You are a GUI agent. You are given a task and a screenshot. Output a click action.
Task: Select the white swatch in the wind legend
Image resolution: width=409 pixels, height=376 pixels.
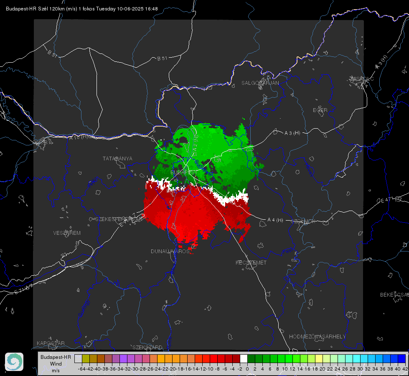point(244,358)
